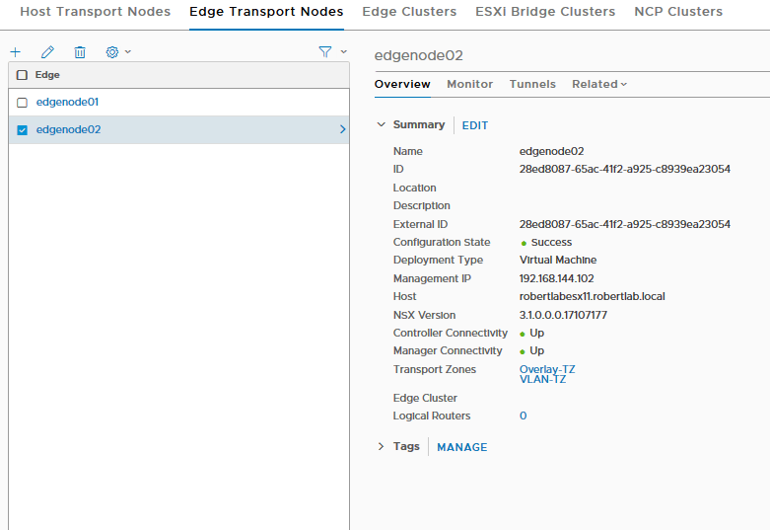Open the Overlay-TZ transport zone link

[547, 369]
